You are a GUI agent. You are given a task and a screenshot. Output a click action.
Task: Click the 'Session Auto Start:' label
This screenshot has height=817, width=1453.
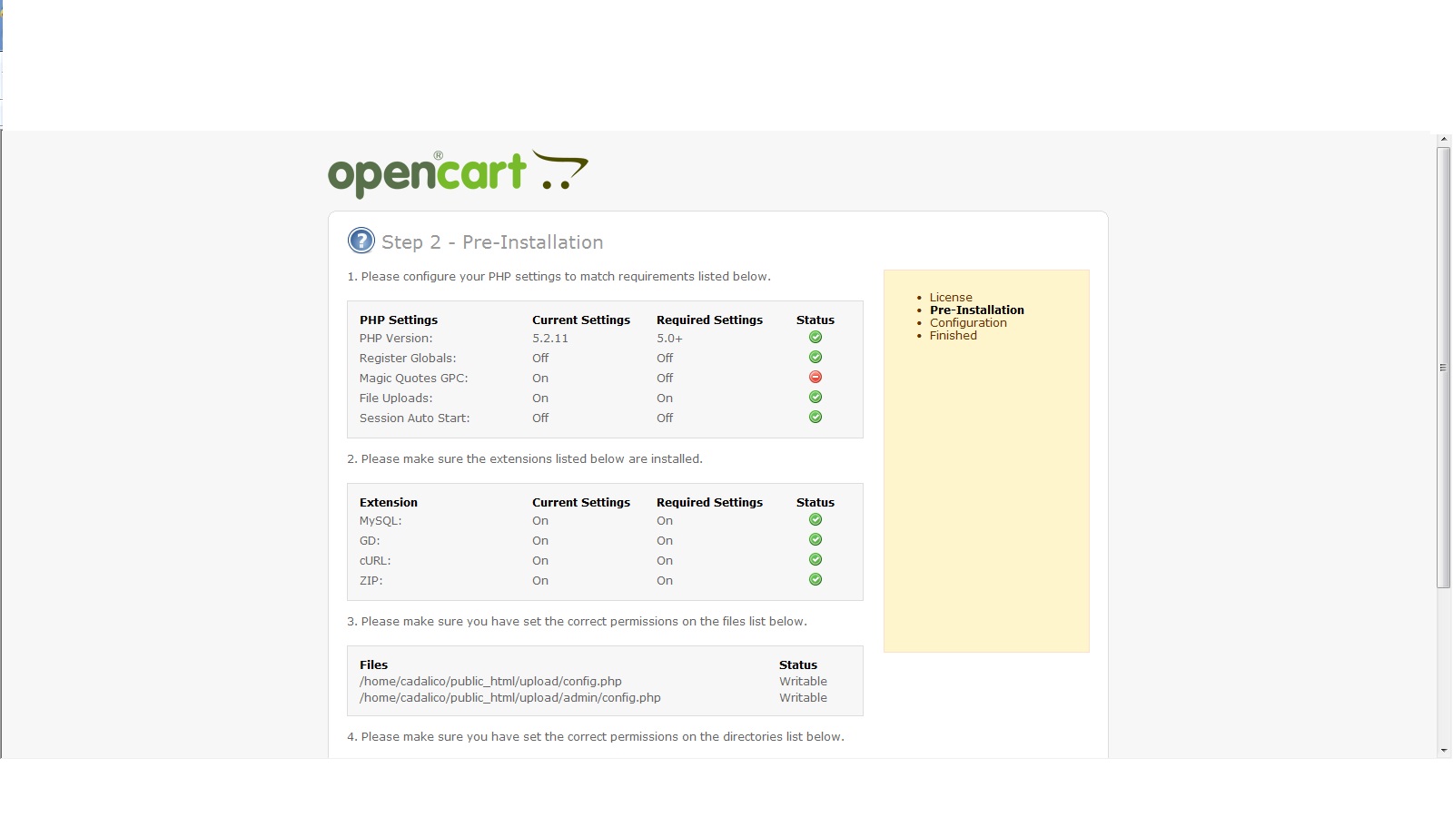[x=414, y=418]
